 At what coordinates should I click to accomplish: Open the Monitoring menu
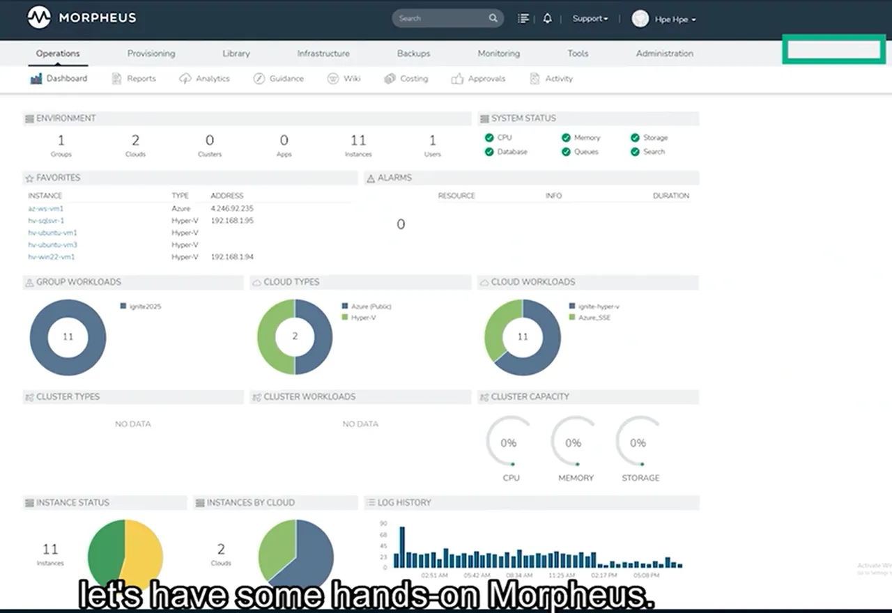click(499, 54)
